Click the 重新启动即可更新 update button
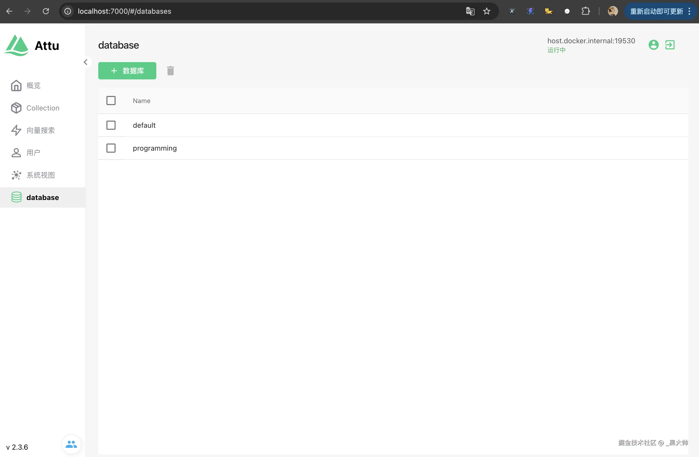The height and width of the screenshot is (457, 699). 656,11
